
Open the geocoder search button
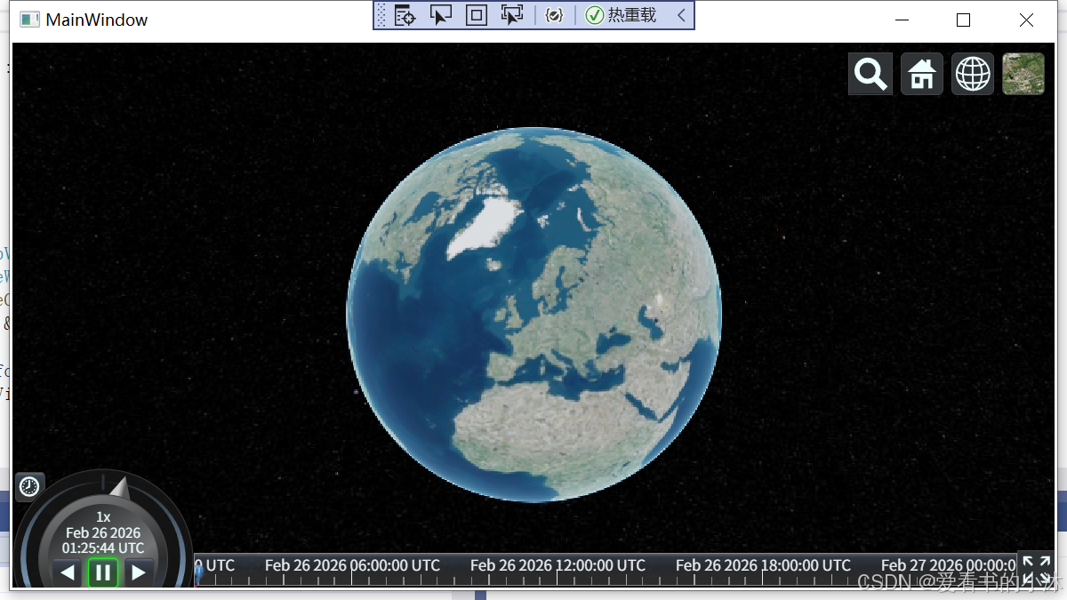(870, 74)
